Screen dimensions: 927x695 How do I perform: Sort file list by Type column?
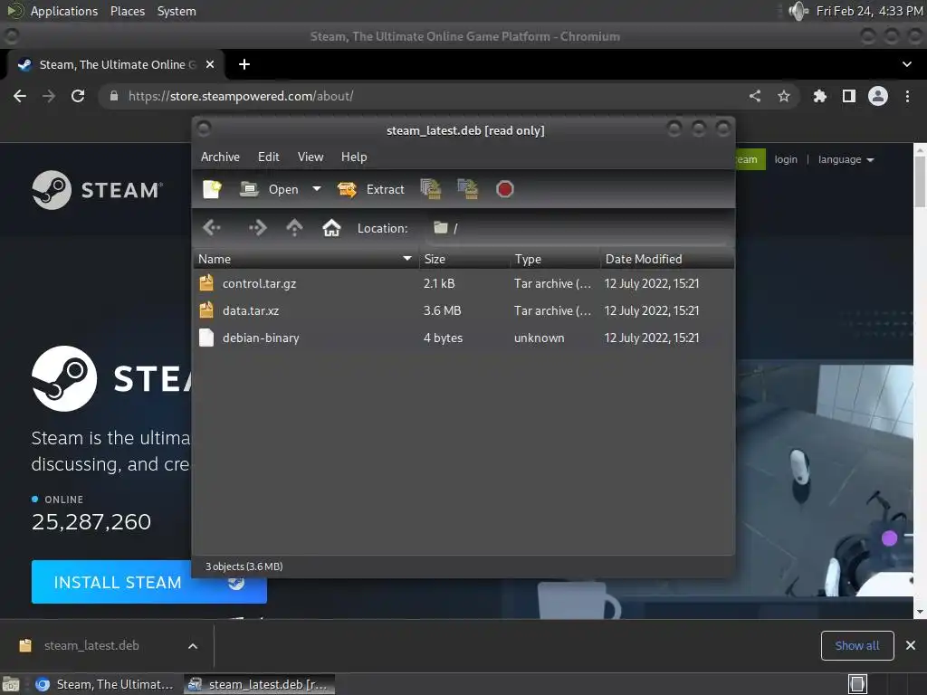555,259
